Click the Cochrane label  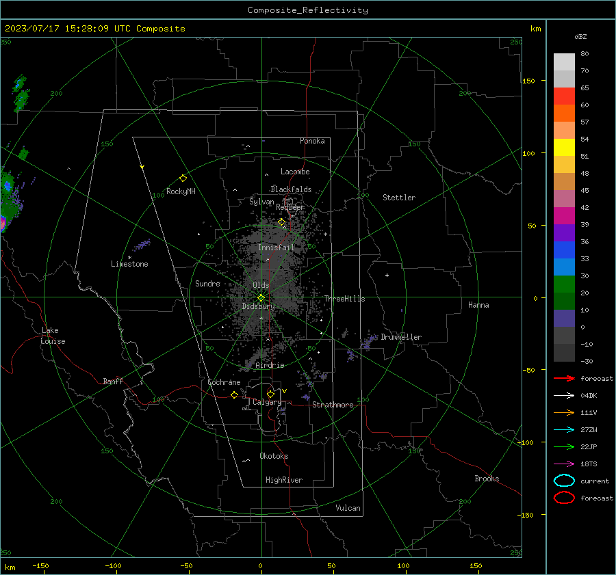click(224, 382)
